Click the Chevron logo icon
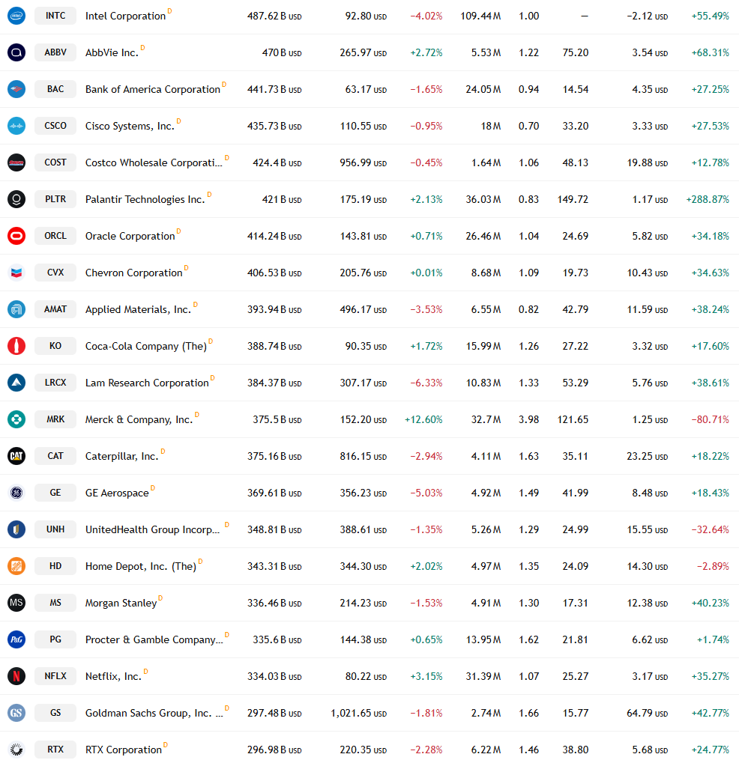The width and height of the screenshot is (739, 766). tap(16, 273)
